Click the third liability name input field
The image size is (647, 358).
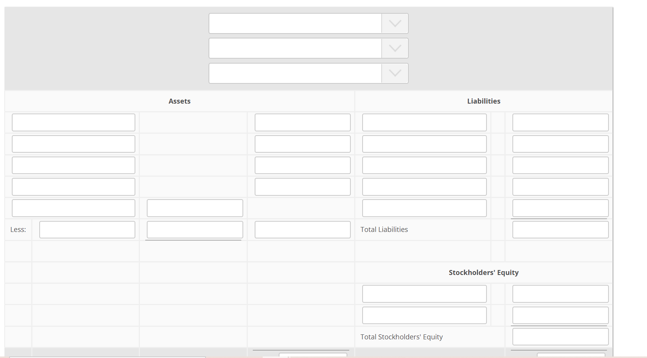[424, 165]
